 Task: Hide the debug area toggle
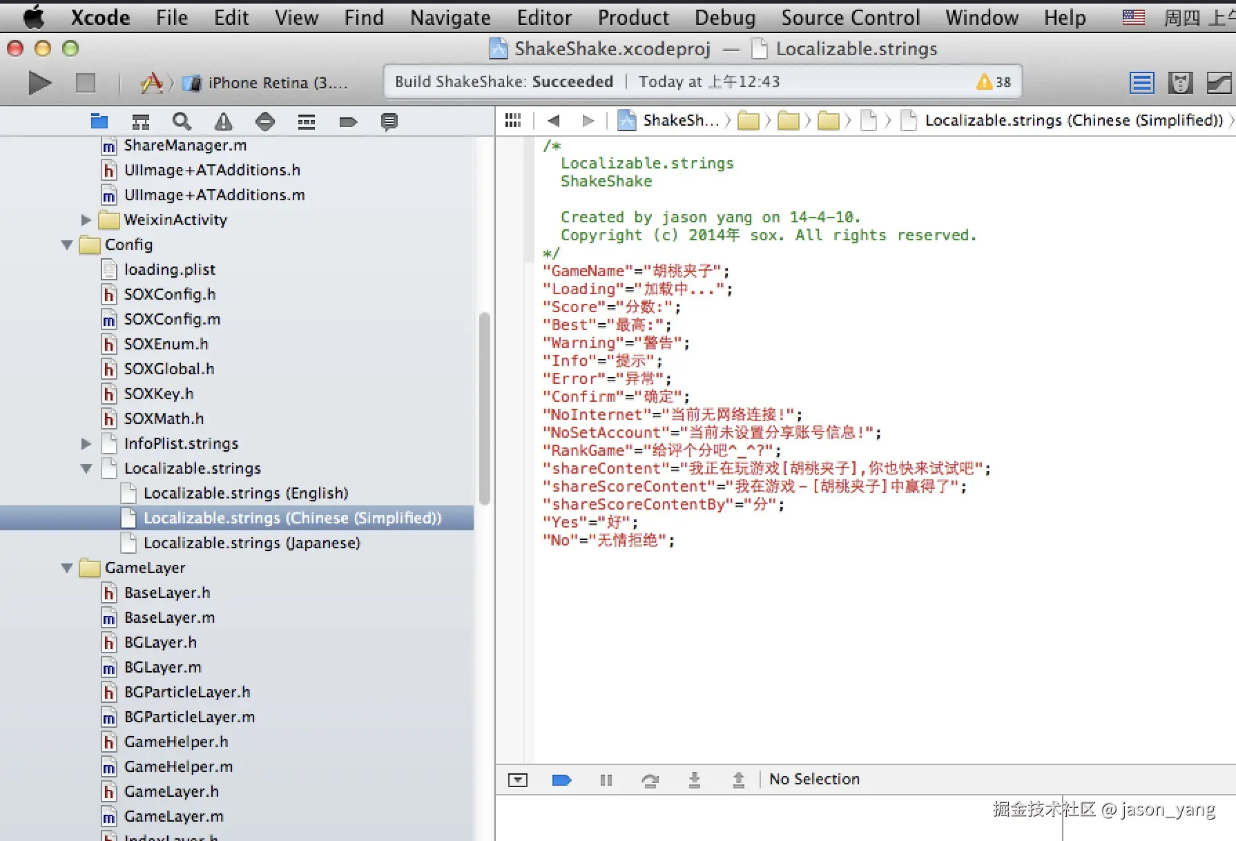(518, 780)
